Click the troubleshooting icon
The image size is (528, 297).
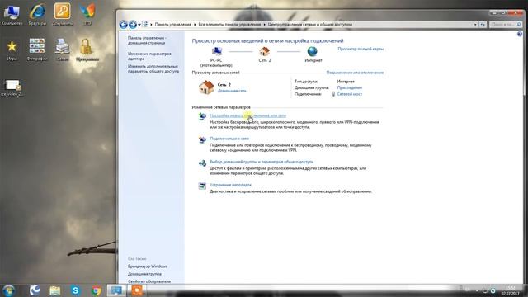pos(202,186)
